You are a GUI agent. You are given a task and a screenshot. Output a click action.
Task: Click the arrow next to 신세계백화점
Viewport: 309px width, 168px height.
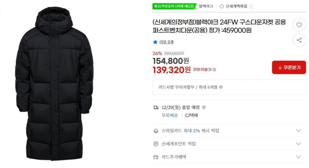pos(251,6)
